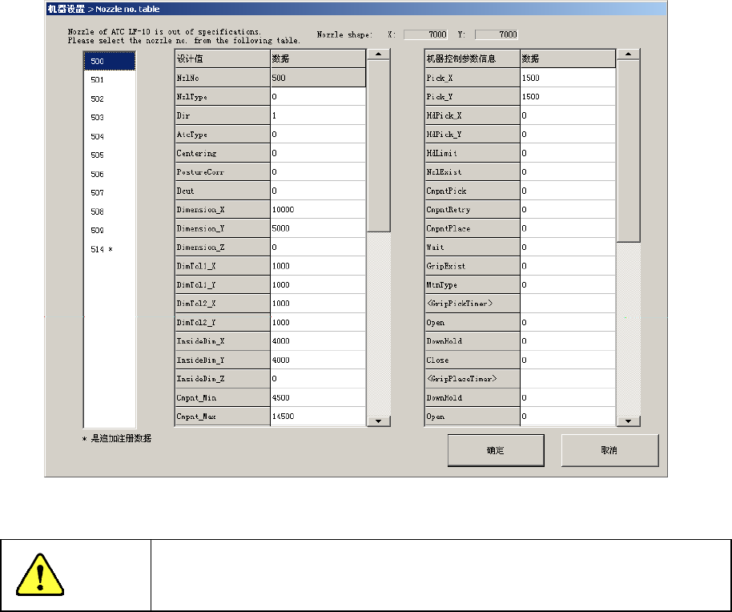Select nozzle number 507 in the list
732x612 pixels.
[x=110, y=193]
